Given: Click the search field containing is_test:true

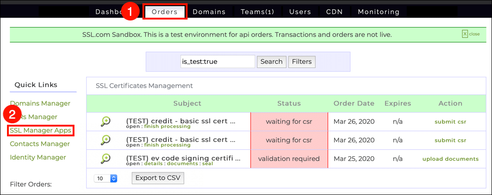Looking at the screenshot, I should 217,61.
